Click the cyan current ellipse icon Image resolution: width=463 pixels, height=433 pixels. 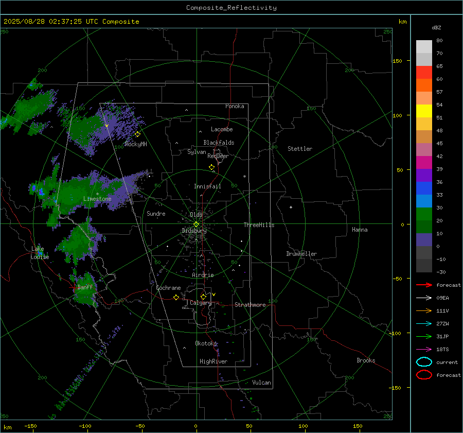click(424, 362)
